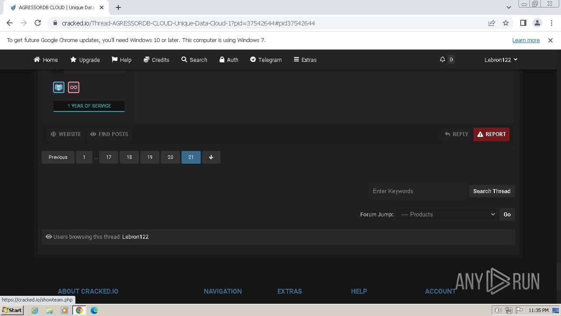The image size is (561, 316).
Task: Click the Home navigation link
Action: (46, 60)
